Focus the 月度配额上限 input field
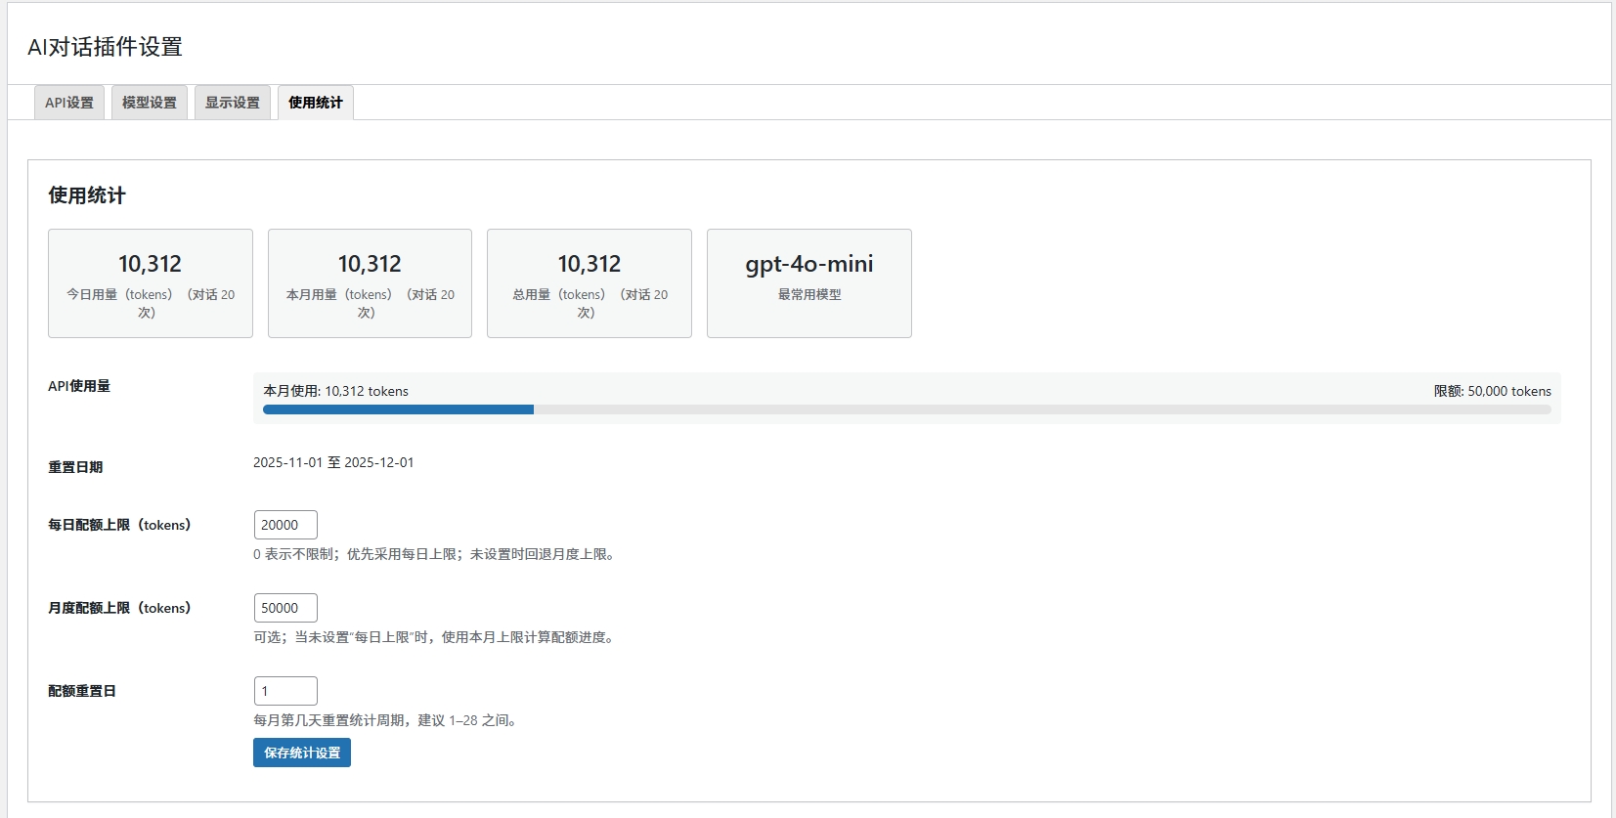Viewport: 1616px width, 818px height. tap(285, 608)
